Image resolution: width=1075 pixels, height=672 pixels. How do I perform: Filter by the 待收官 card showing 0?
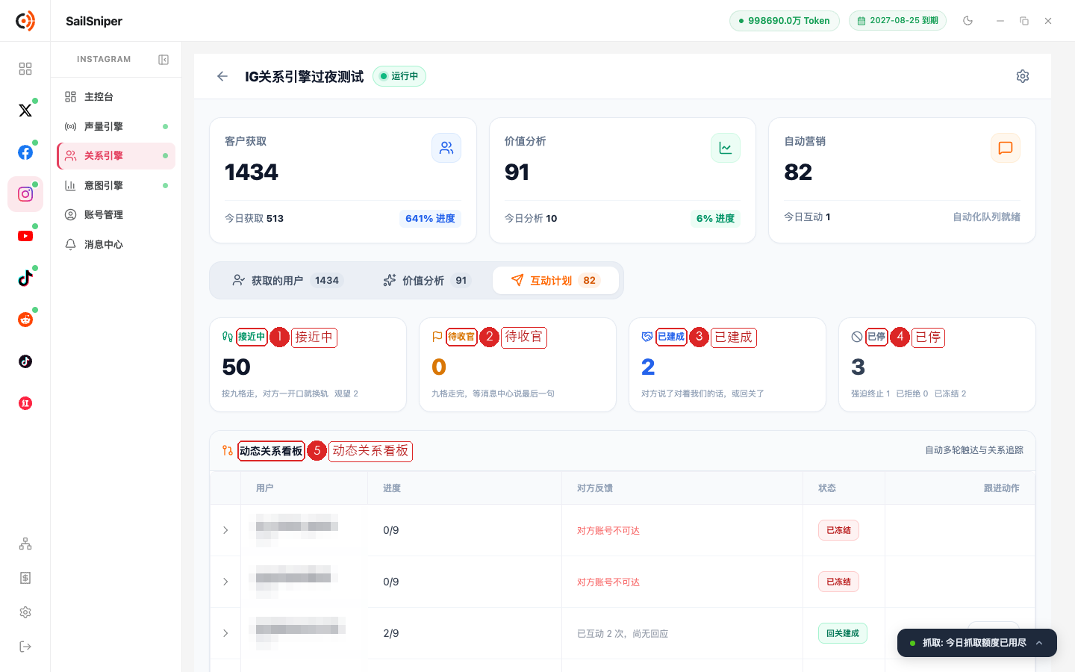517,364
